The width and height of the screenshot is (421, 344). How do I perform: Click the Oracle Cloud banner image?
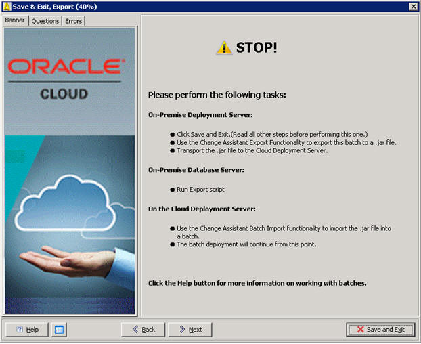(x=70, y=171)
